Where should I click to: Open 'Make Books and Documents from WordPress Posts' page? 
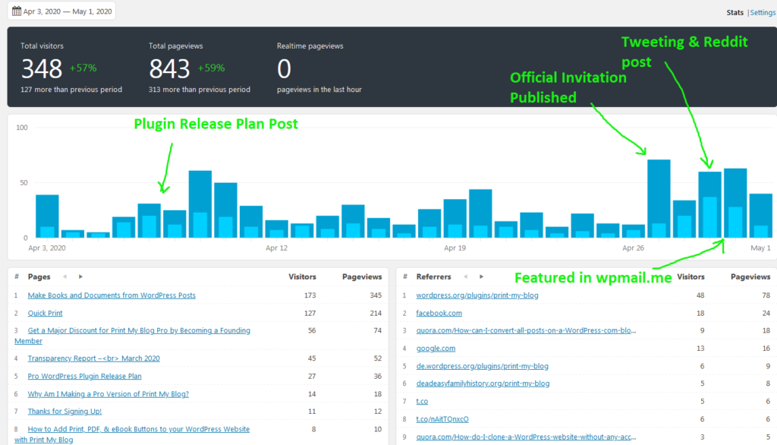112,295
